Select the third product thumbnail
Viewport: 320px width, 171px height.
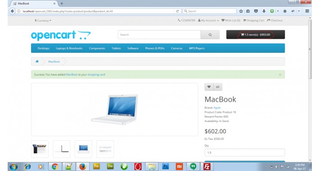83,149
